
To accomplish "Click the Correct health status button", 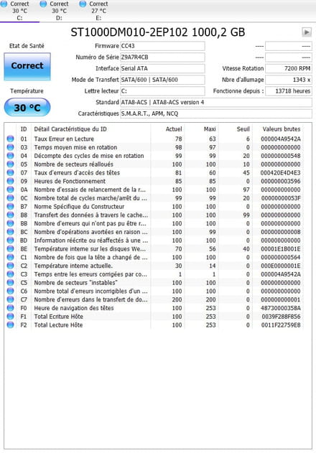I will pos(27,66).
